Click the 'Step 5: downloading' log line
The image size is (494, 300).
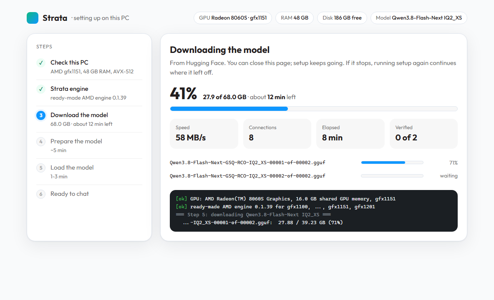253,215
